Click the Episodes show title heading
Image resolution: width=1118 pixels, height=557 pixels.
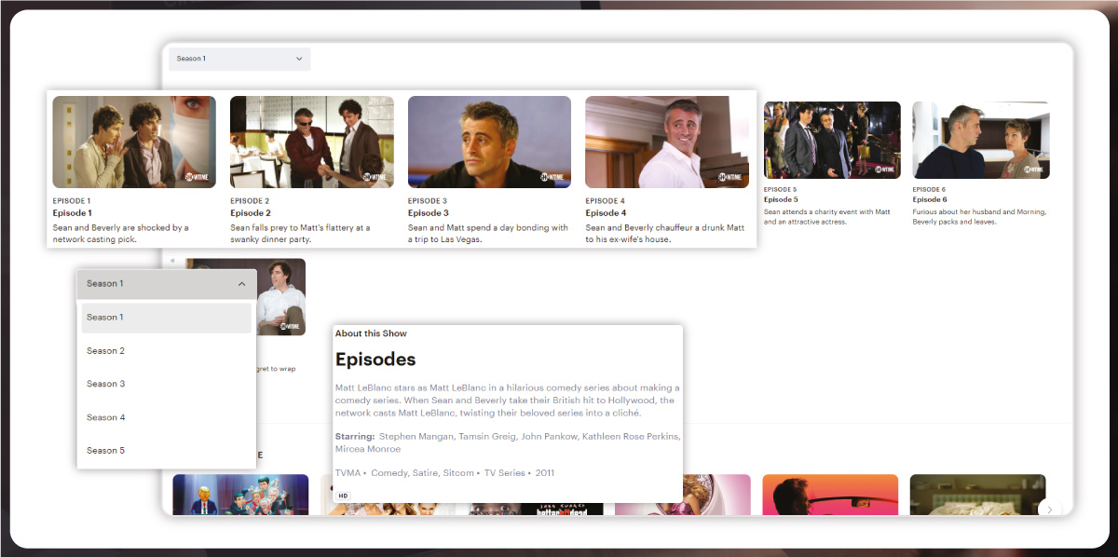click(375, 360)
